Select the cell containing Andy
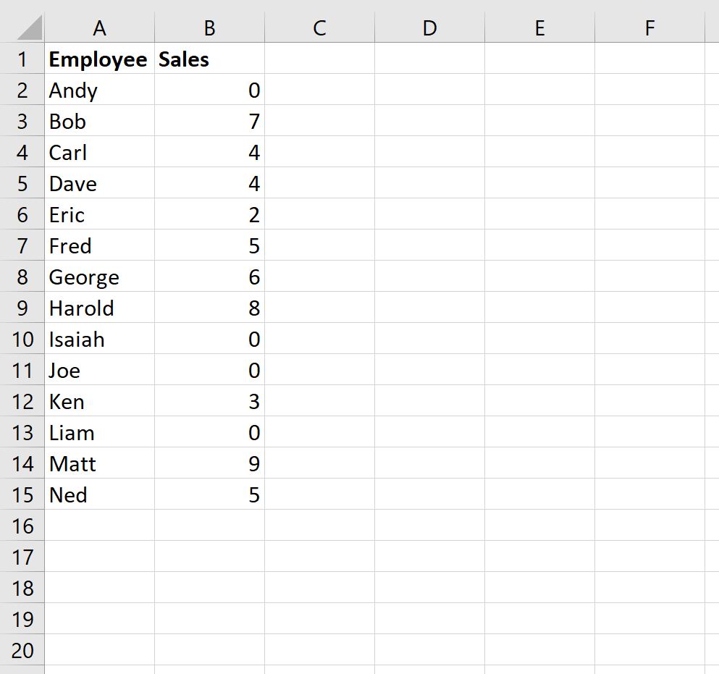Image resolution: width=719 pixels, height=674 pixels. (99, 90)
